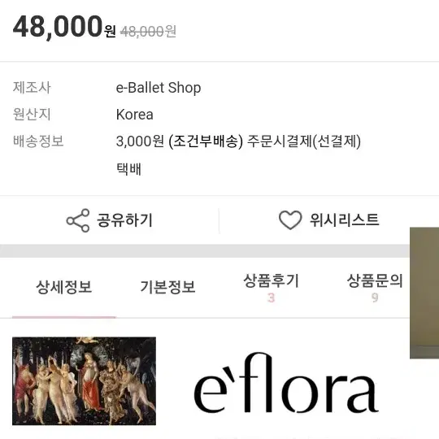The width and height of the screenshot is (439, 439).
Task: Click the floating preview image at right edge
Action: (424, 293)
